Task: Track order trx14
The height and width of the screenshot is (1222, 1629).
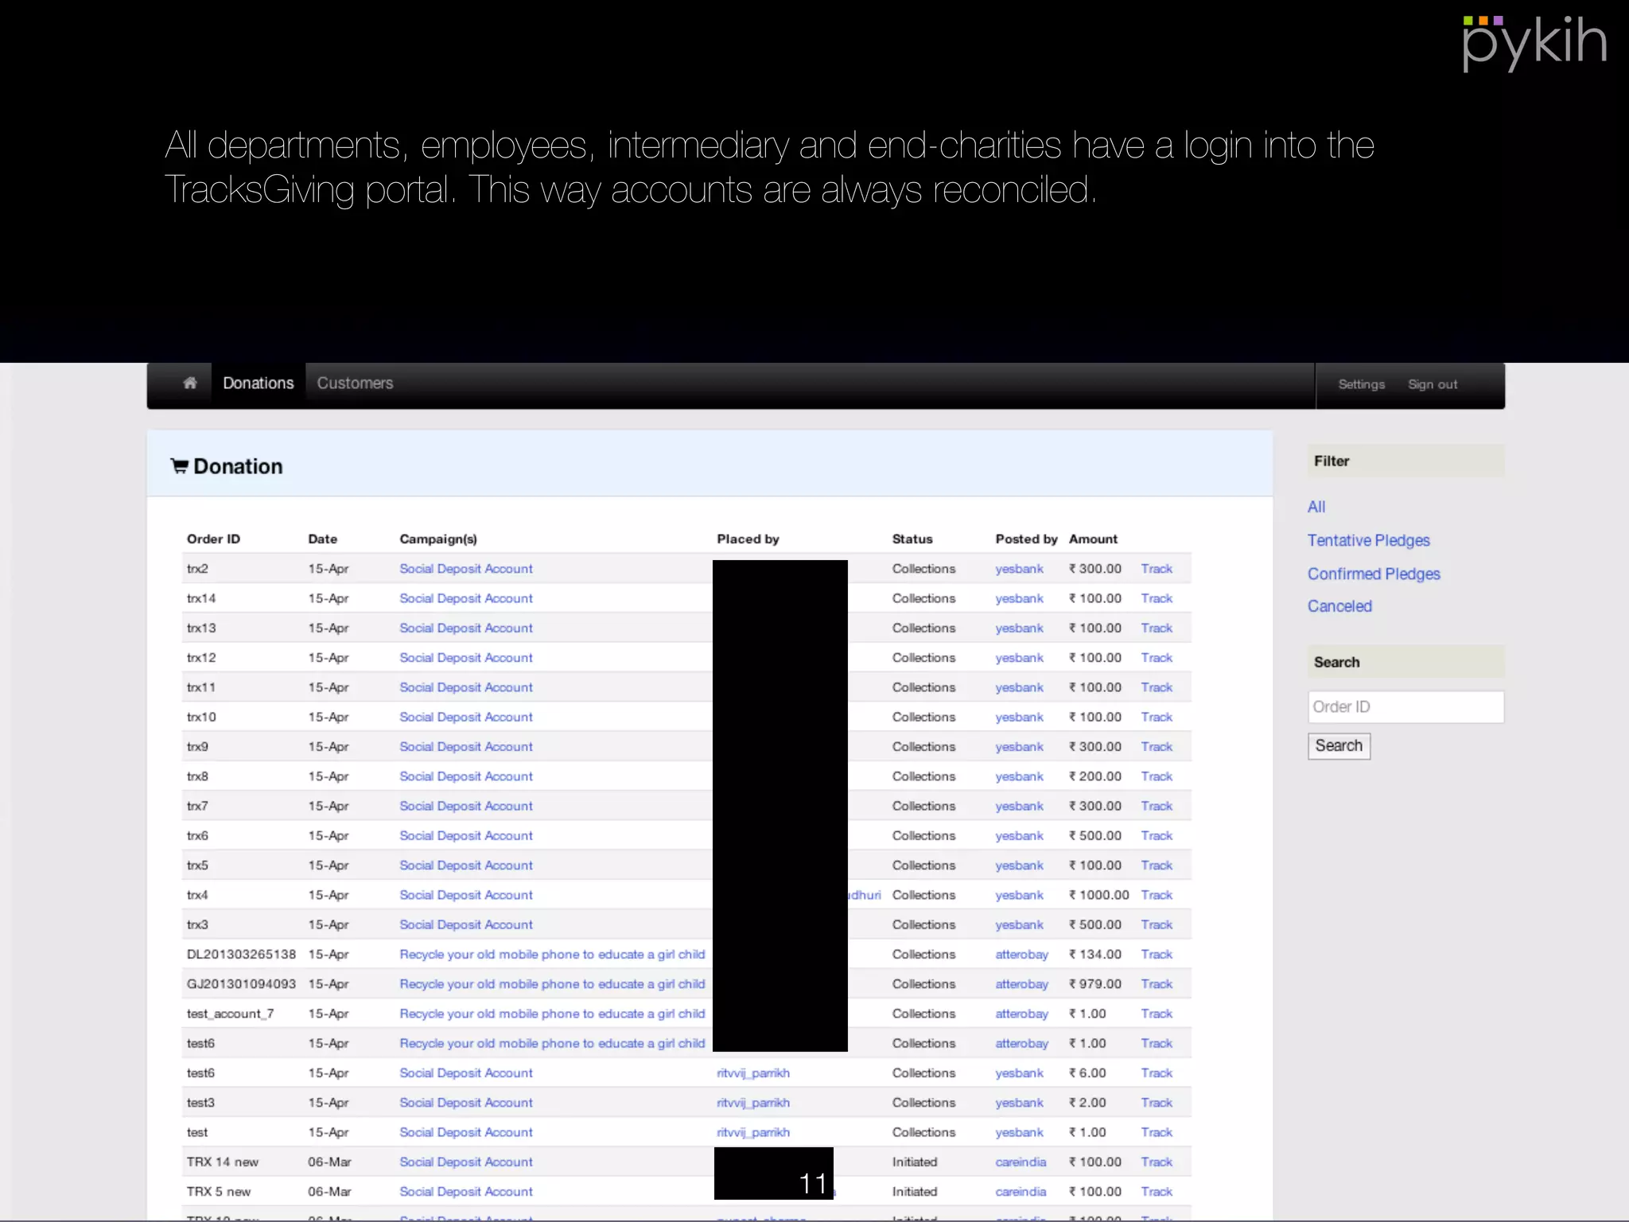Action: tap(1157, 598)
